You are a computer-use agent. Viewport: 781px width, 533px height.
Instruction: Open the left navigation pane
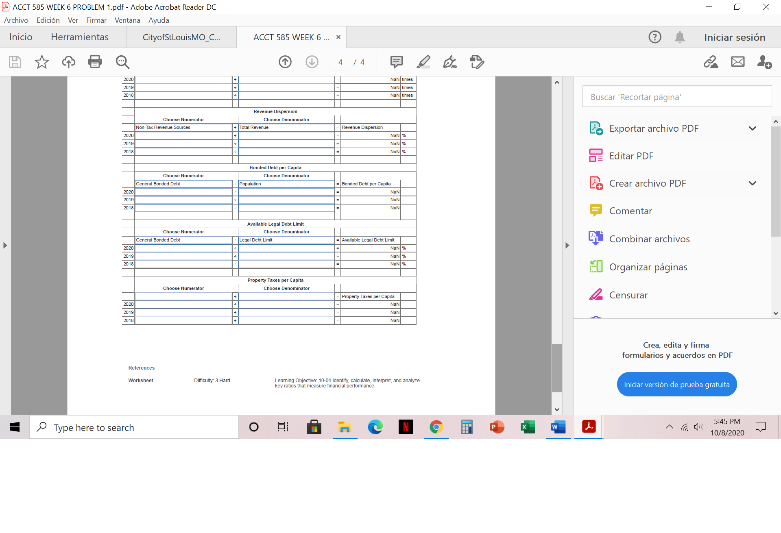click(5, 245)
